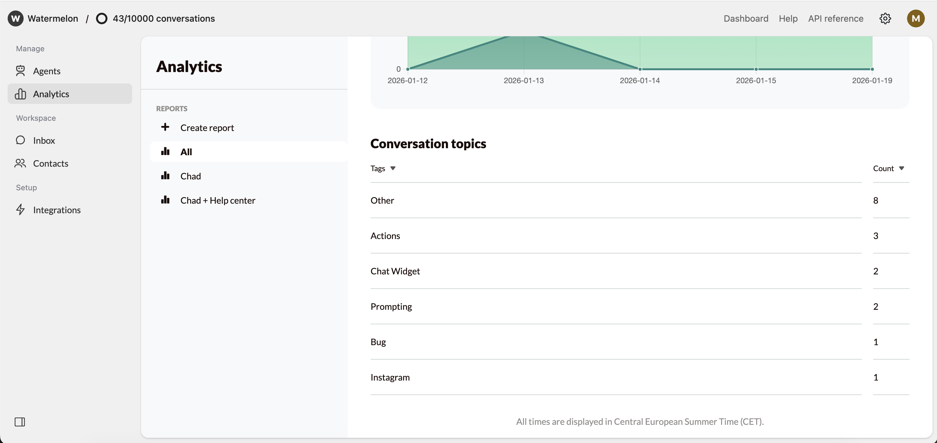Click the 2026-01-14 chart data point
The image size is (937, 443).
(x=640, y=69)
